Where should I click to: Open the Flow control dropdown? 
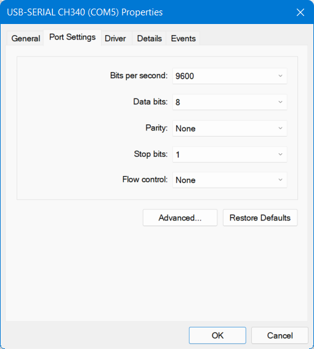(x=230, y=180)
